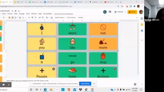Switch to the Amazon browser tab
Image resolution: width=164 pixels, height=92 pixels.
point(96,2)
